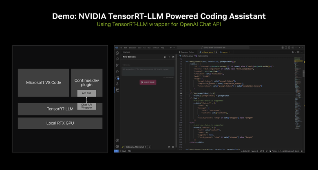Click the Add Context link

pos(126,65)
